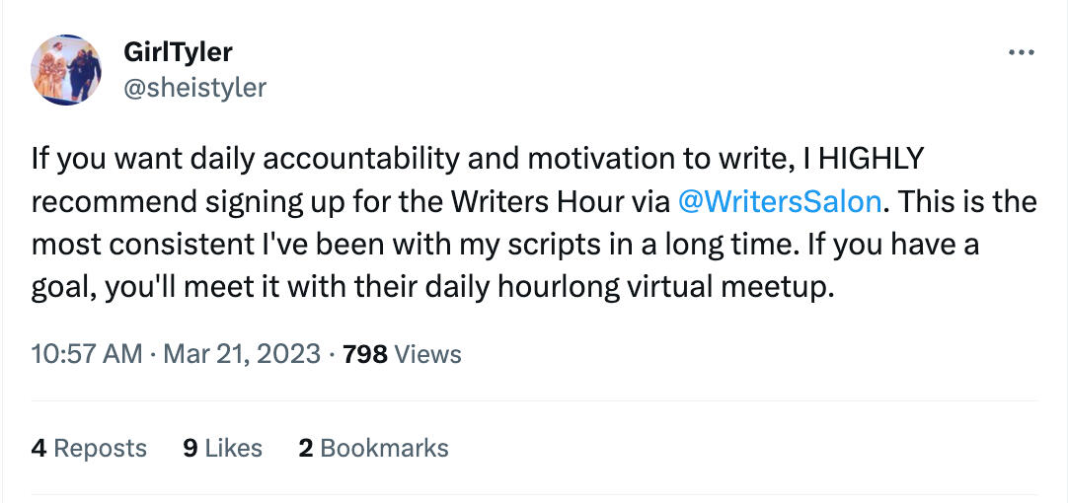Screen dimensions: 1068x503
Task: Click GirlTyler's profile avatar picture
Action: pos(66,70)
